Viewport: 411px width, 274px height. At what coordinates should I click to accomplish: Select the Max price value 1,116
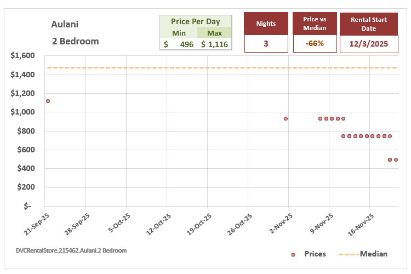tap(214, 44)
